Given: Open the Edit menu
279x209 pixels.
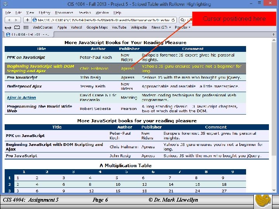Looking at the screenshot, I should tap(19, 13).
